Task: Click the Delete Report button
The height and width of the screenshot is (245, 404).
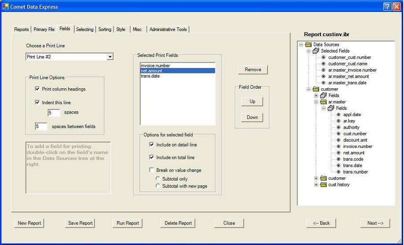Action: pyautogui.click(x=178, y=223)
